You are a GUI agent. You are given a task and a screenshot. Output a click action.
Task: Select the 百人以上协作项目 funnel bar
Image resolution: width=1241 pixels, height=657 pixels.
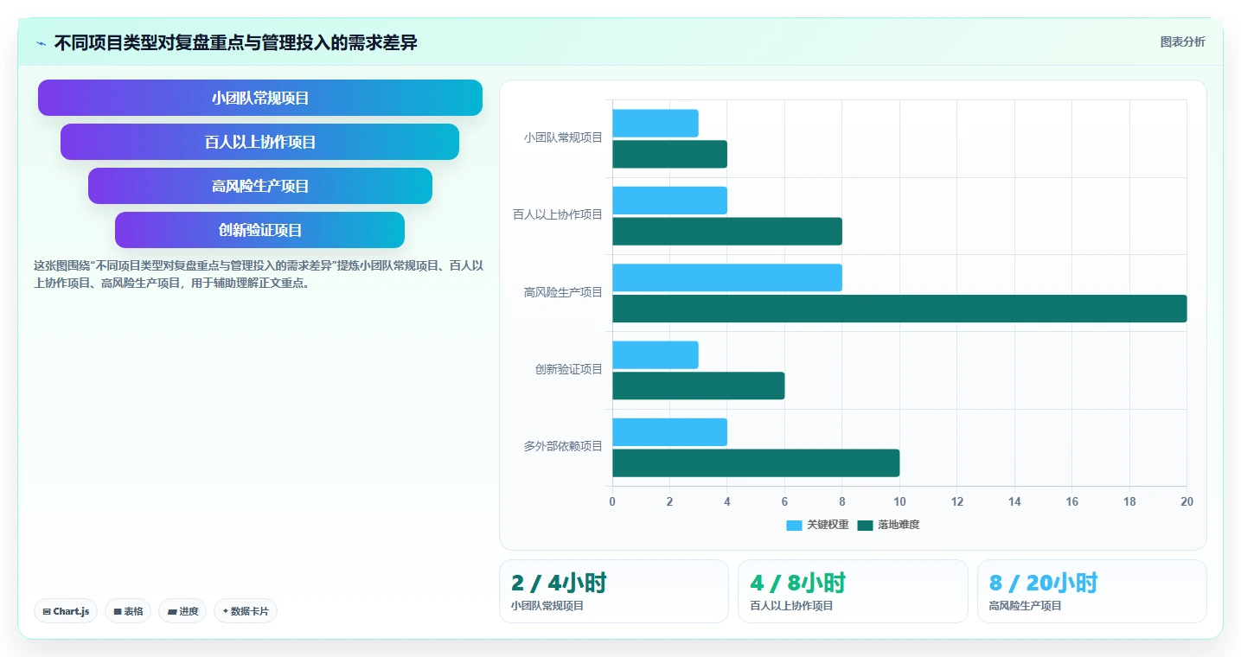pos(260,142)
